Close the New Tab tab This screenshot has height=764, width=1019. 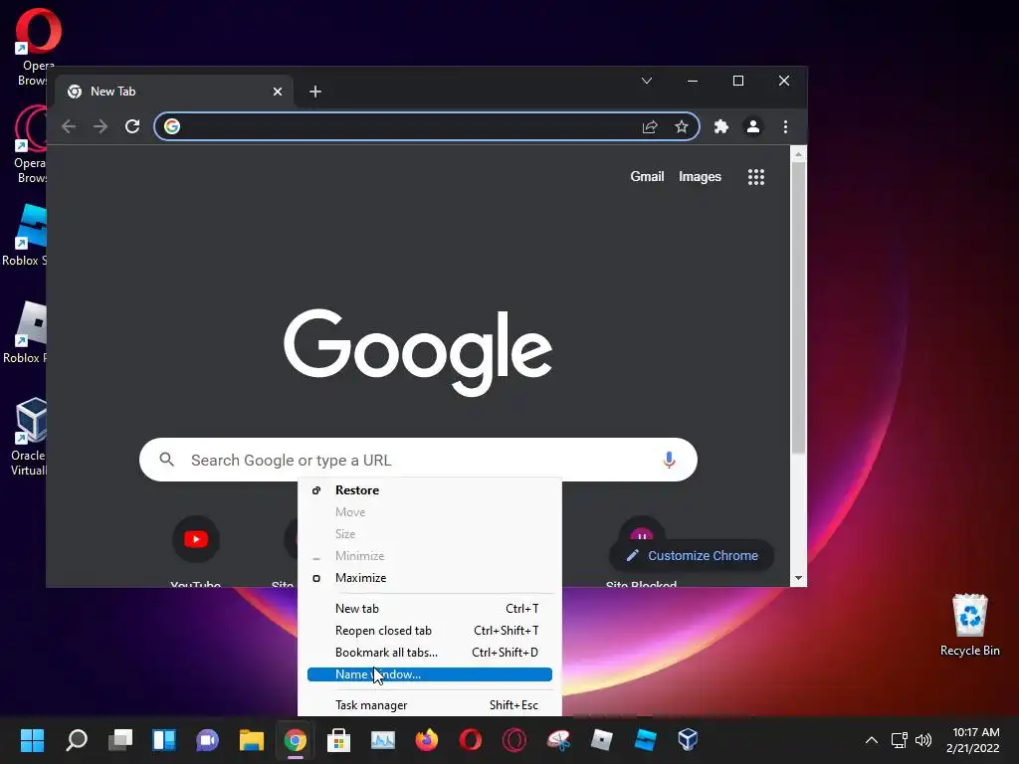[278, 92]
